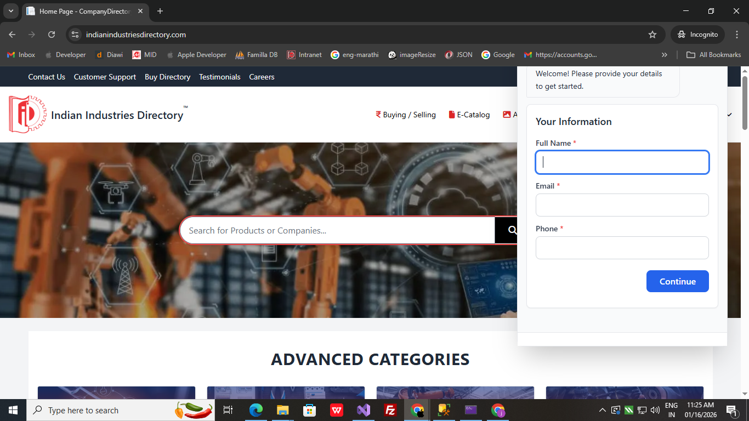This screenshot has height=421, width=749.
Task: Show more bookmarks via overflow chevron
Action: pos(665,55)
